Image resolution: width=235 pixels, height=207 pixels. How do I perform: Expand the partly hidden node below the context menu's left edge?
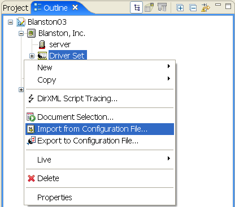click(21, 90)
